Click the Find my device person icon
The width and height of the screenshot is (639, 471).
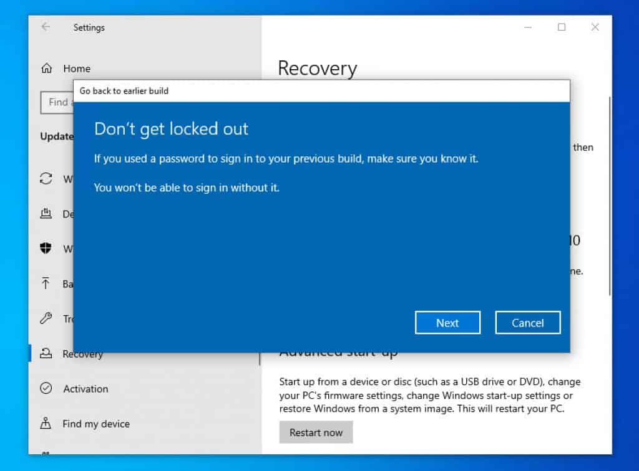pos(46,424)
